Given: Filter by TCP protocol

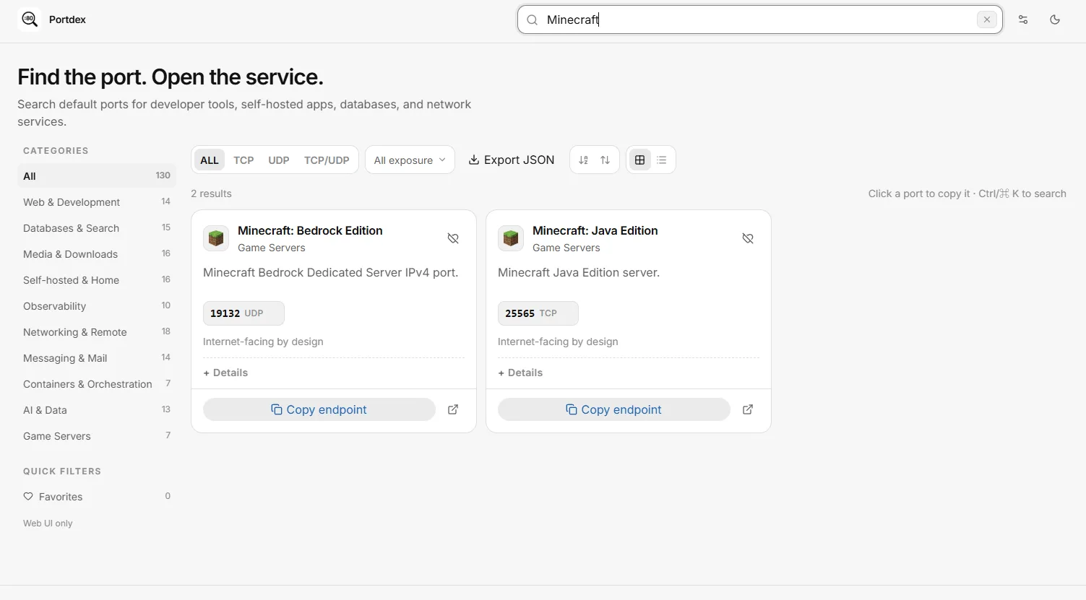Looking at the screenshot, I should (x=244, y=160).
